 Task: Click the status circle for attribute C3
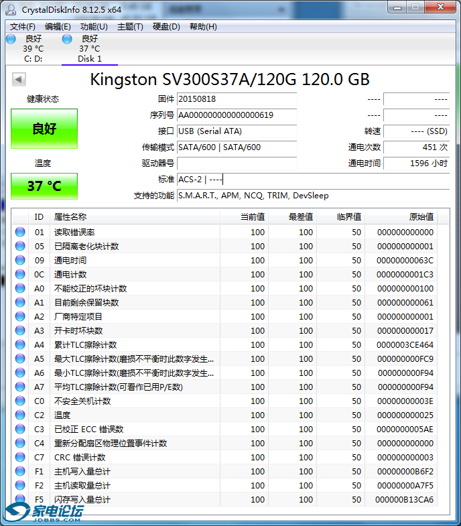20,429
